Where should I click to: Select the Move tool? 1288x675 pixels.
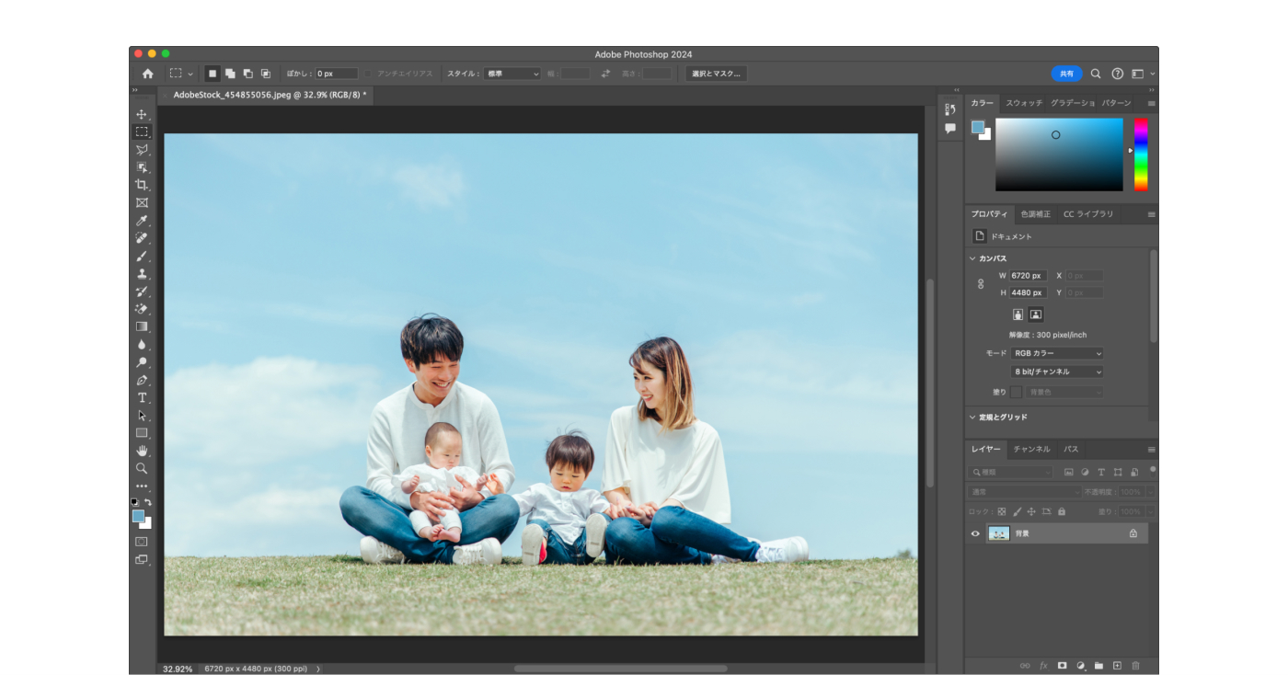click(142, 115)
